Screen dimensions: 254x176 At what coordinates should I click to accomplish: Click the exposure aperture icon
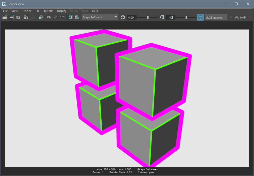(123, 17)
